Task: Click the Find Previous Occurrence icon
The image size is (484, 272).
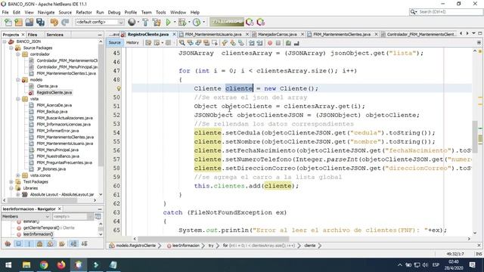Action: pos(190,43)
